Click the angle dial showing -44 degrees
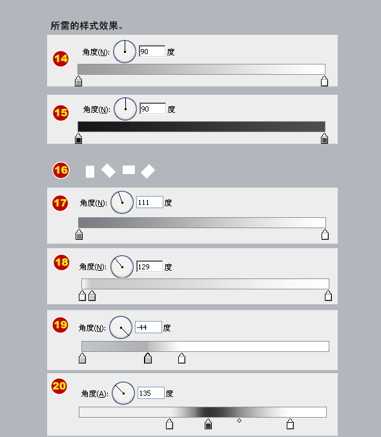This screenshot has width=381, height=437. click(121, 327)
